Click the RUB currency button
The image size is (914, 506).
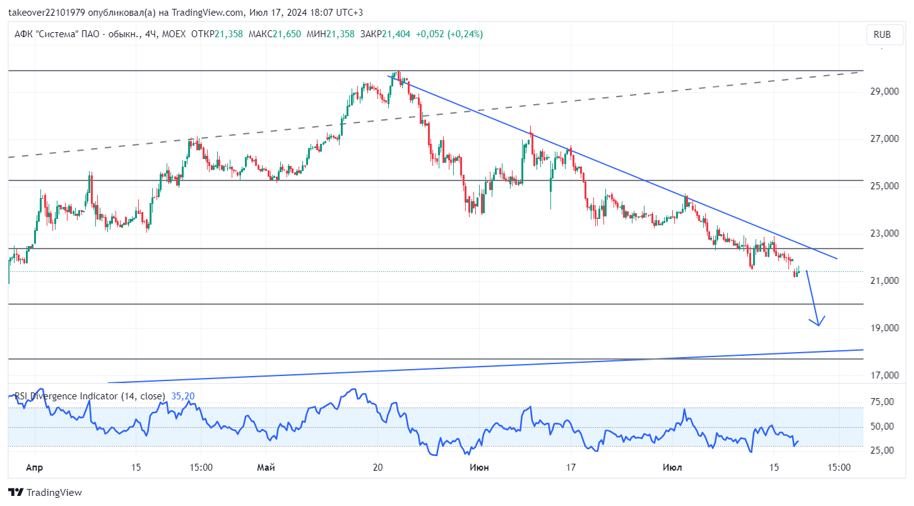(x=882, y=35)
